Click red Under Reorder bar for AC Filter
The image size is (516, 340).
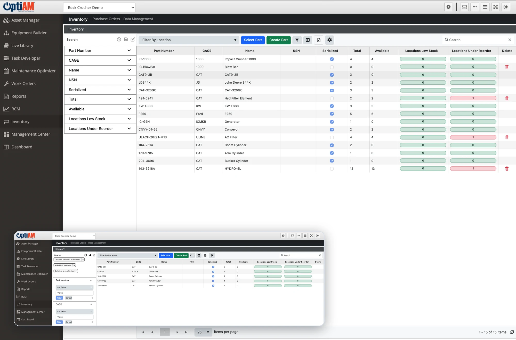click(x=473, y=137)
